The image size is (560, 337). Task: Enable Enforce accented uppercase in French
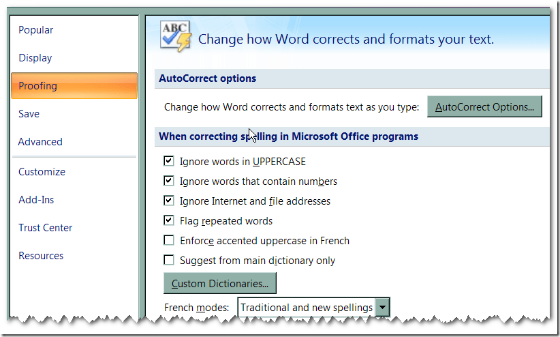[169, 241]
